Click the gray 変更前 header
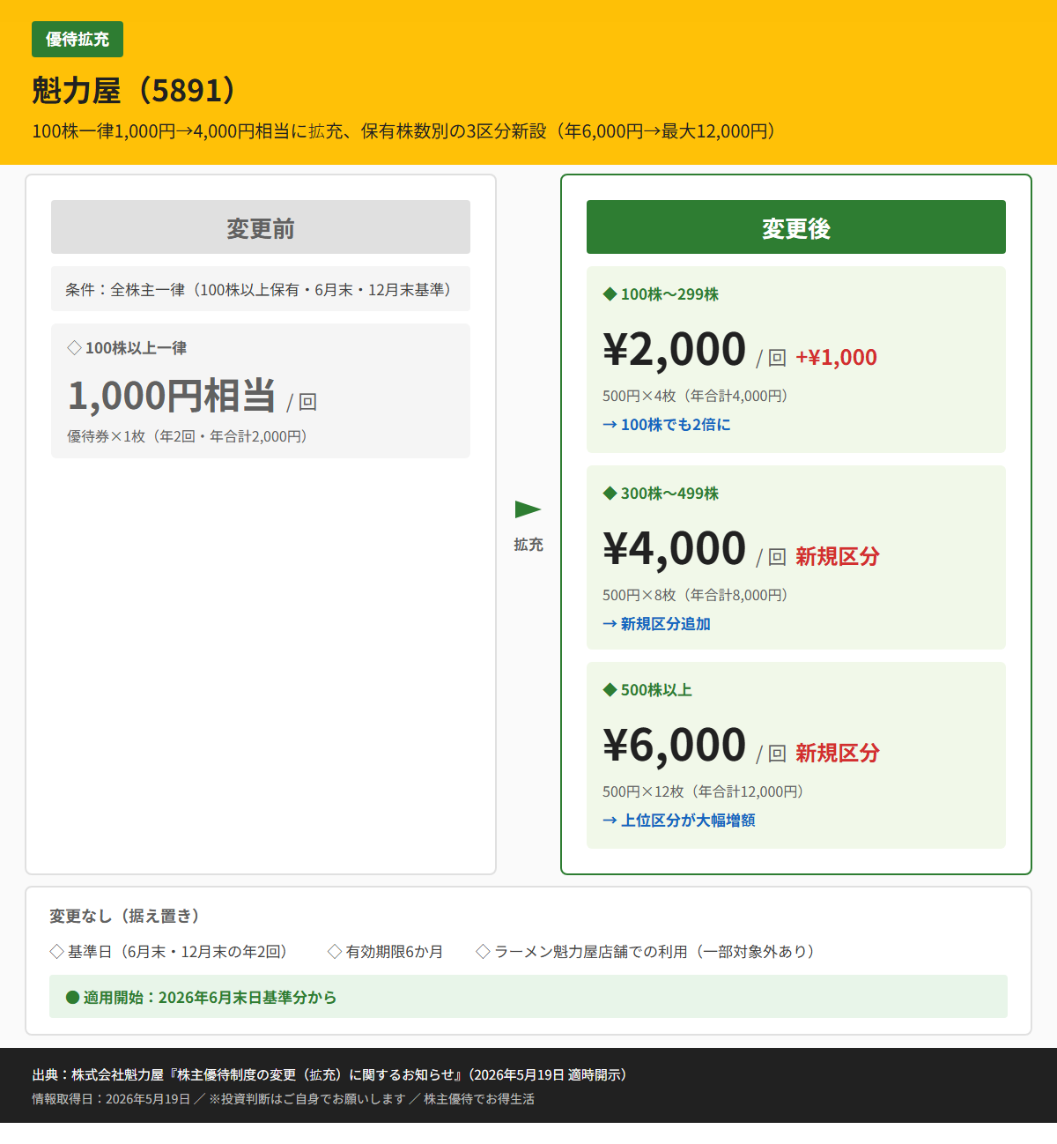1057x1144 pixels. [x=261, y=227]
